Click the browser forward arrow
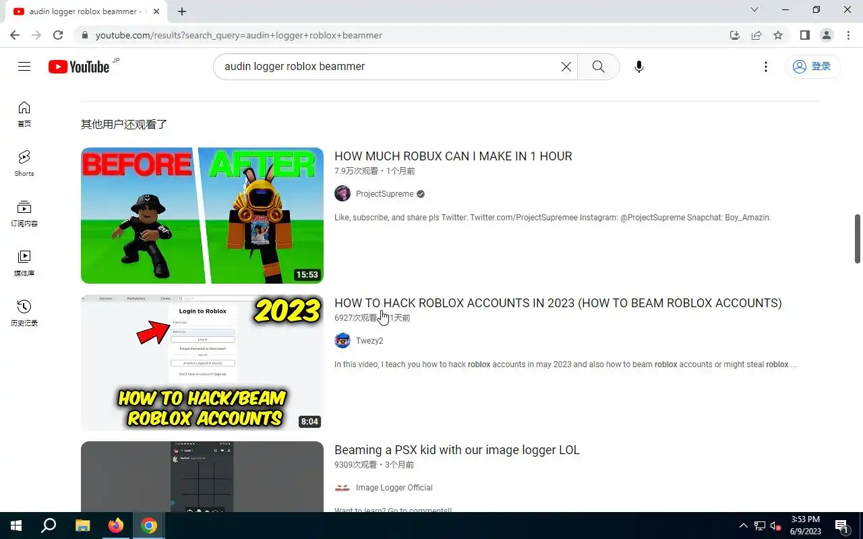Screen dimensions: 863x539 (x=36, y=35)
